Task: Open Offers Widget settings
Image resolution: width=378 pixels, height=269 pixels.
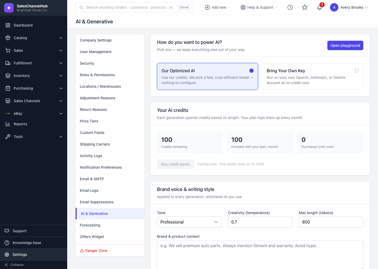Action: (110, 237)
